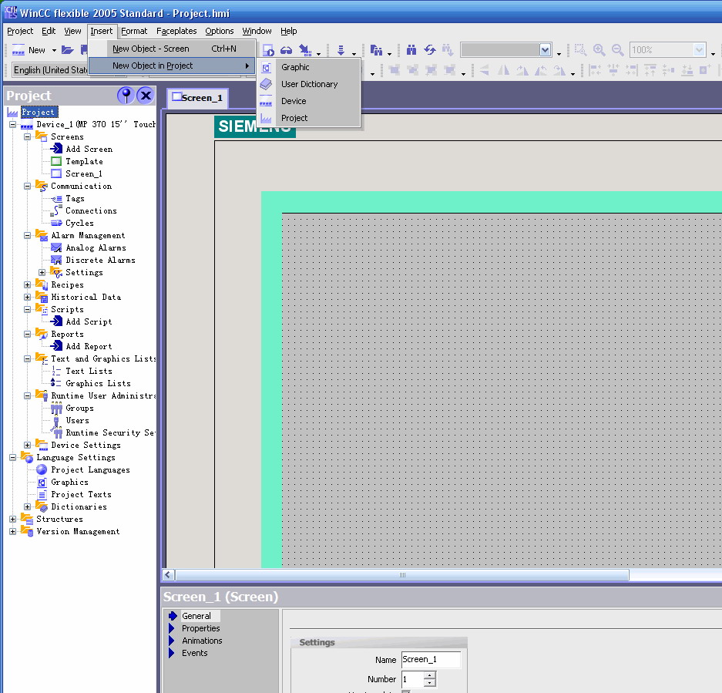Select the Animations property category
This screenshot has width=722, height=693.
(202, 641)
